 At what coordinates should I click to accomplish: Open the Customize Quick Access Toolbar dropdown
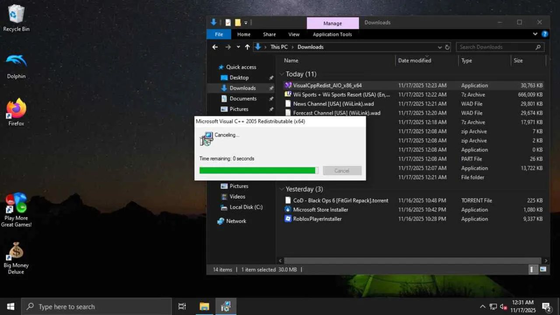[246, 23]
